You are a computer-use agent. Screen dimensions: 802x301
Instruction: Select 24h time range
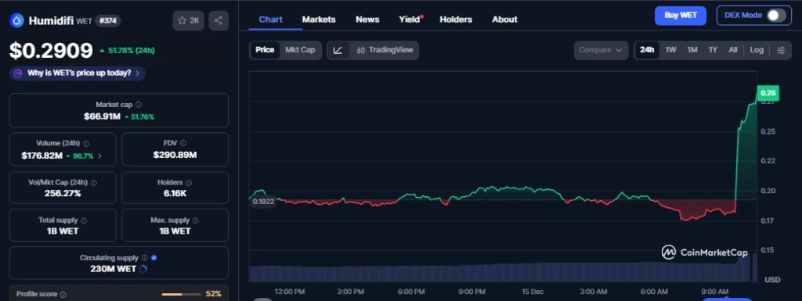point(647,50)
